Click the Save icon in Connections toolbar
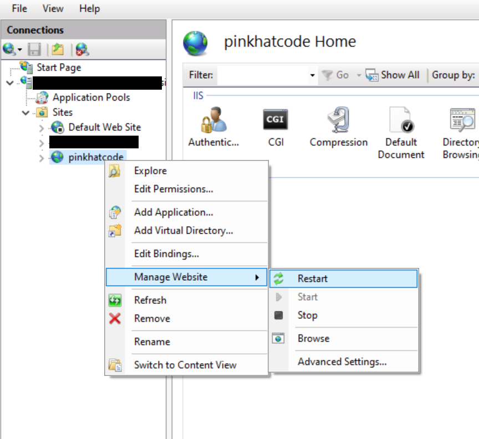The height and width of the screenshot is (439, 479). 34,50
